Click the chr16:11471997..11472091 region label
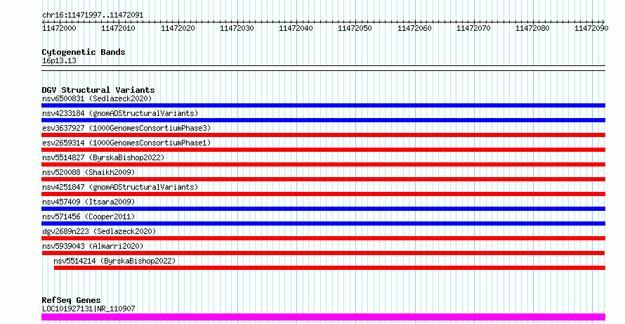The width and height of the screenshot is (625, 324). coord(93,15)
